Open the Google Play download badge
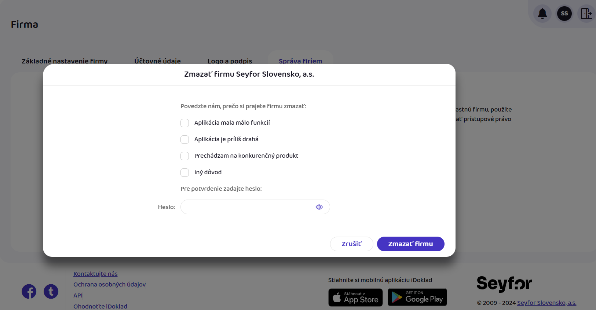This screenshot has width=596, height=310. (417, 297)
